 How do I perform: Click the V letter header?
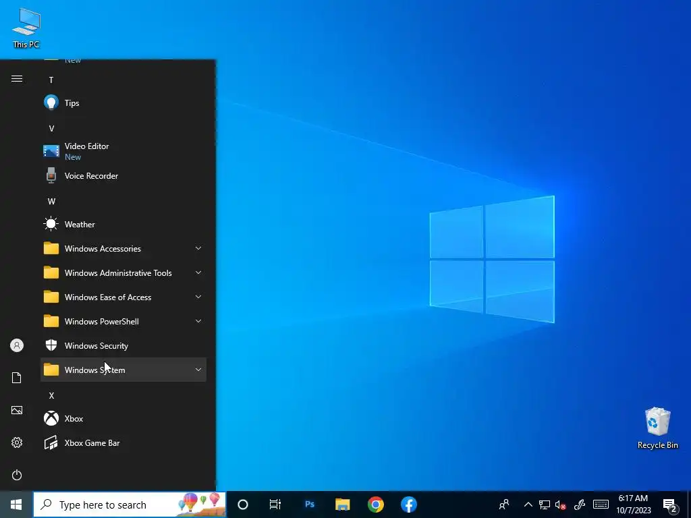(x=51, y=129)
